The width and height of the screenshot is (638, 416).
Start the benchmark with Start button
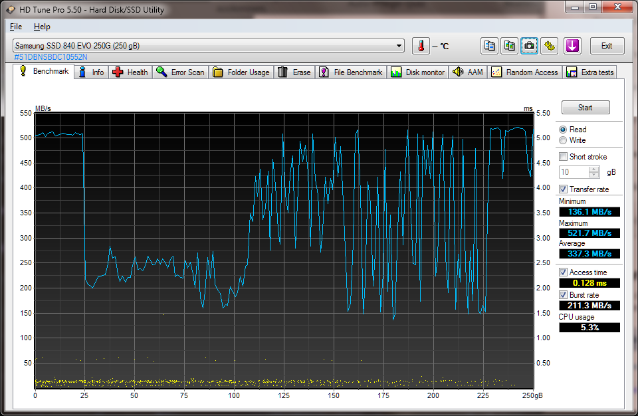(585, 108)
